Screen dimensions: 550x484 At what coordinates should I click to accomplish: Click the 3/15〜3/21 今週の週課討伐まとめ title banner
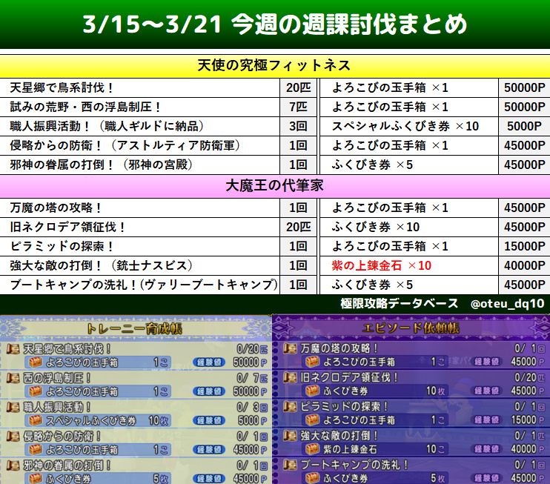[x=274, y=24]
